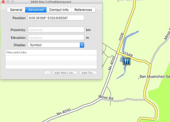Click the Add File button

pos(88,73)
